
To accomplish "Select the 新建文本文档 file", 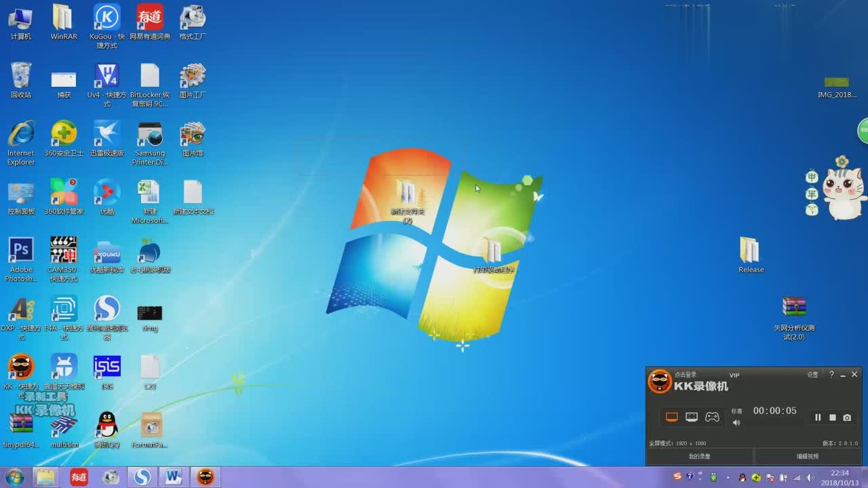I will pyautogui.click(x=193, y=197).
